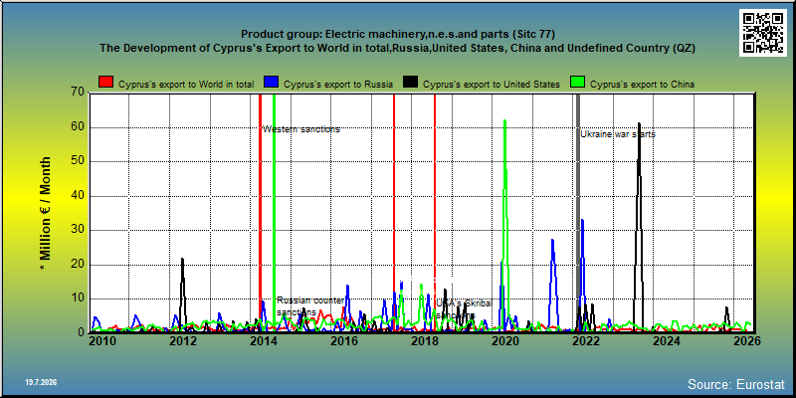Click the x-axis year label 2022
The image size is (796, 398).
click(x=586, y=341)
